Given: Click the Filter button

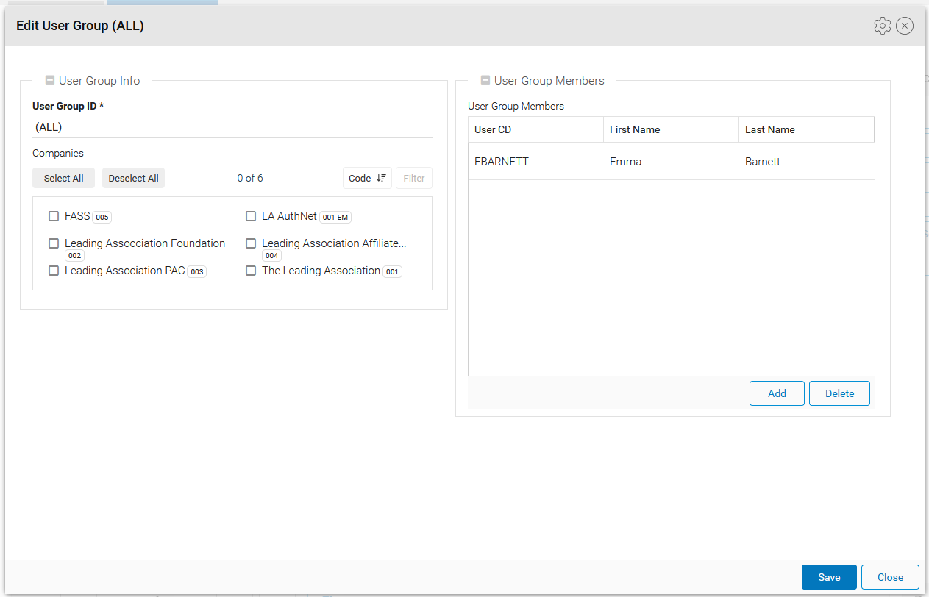Looking at the screenshot, I should click(414, 178).
